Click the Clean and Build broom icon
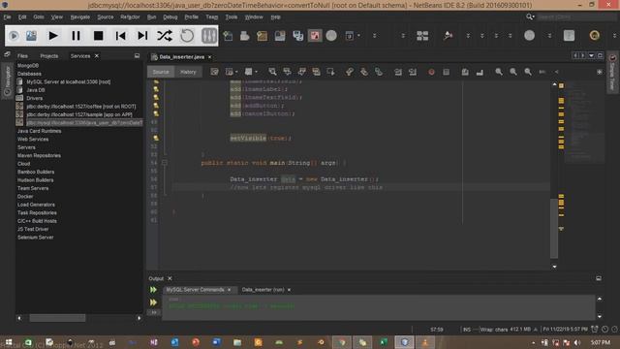The height and width of the screenshot is (349, 620). coord(448,36)
